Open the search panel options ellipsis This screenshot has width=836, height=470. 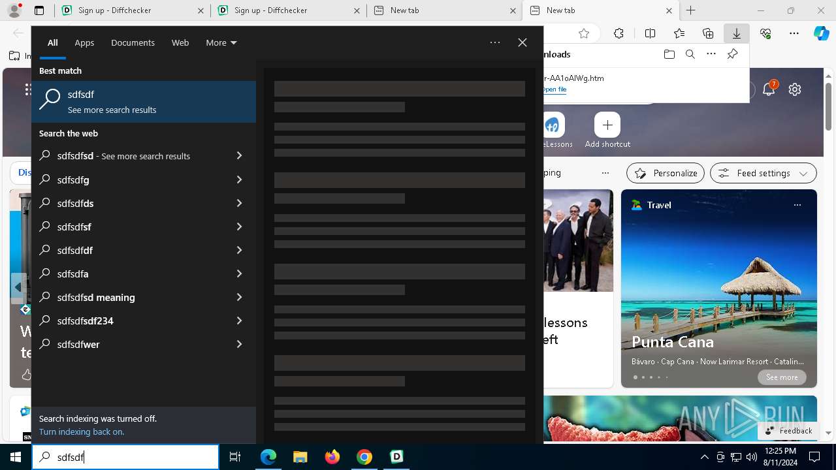coord(495,42)
